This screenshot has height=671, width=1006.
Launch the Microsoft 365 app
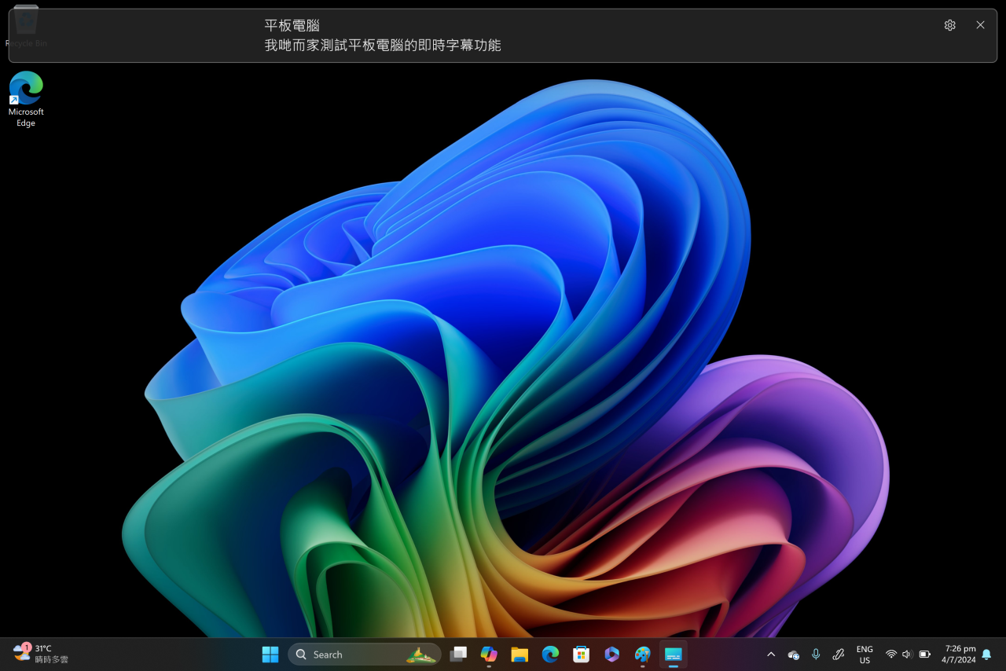[611, 654]
